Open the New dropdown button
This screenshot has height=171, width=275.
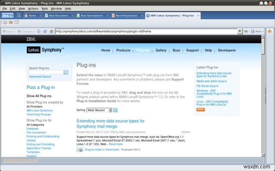[x=8, y=15]
